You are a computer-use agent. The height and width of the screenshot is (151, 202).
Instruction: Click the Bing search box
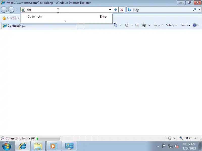162,10
